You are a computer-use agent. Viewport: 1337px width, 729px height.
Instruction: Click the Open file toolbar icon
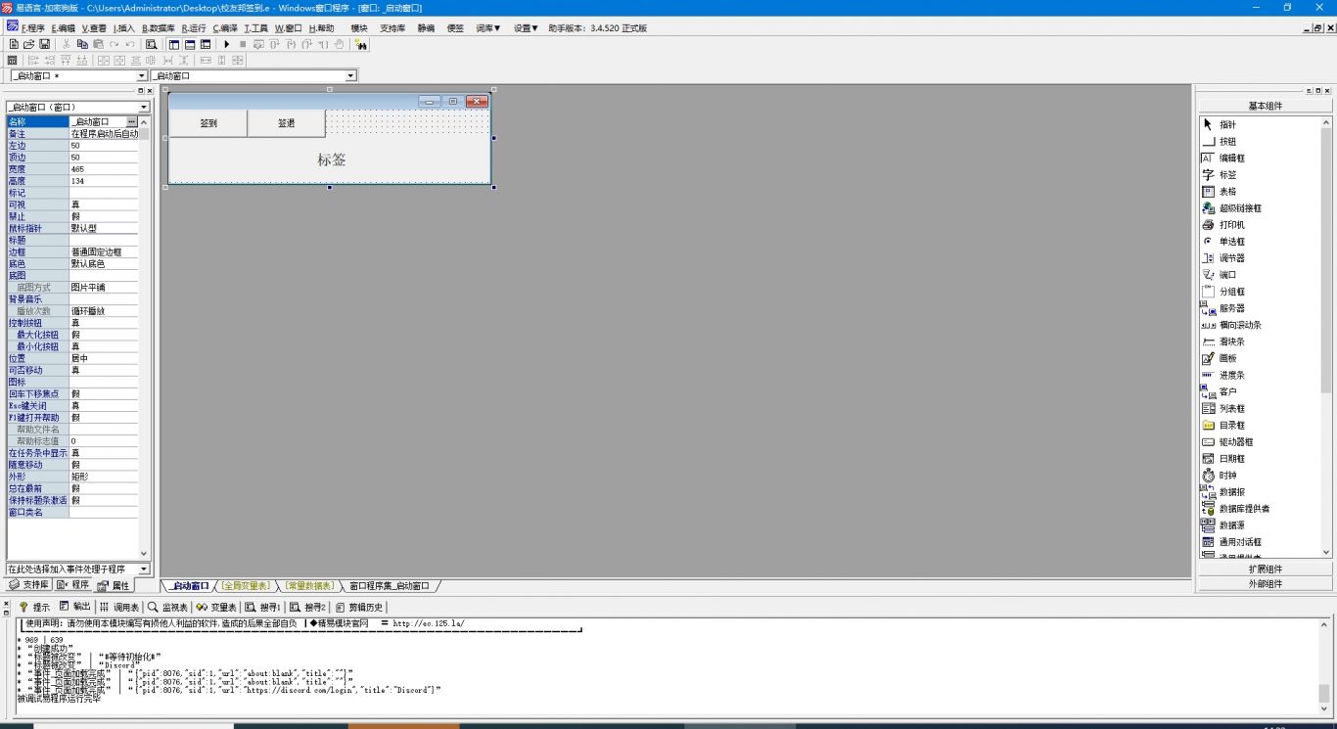pyautogui.click(x=29, y=44)
